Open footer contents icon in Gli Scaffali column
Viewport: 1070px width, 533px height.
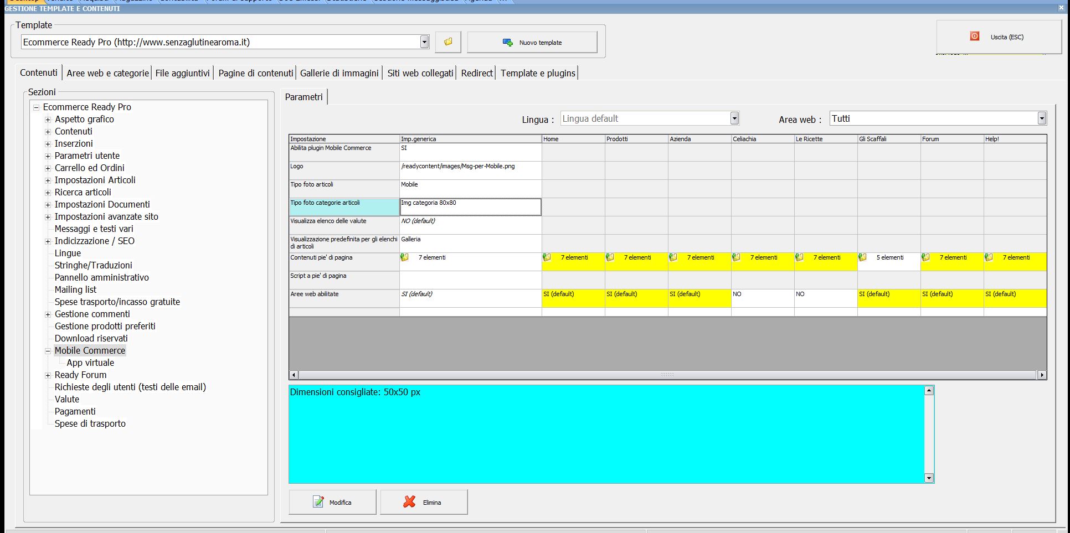click(862, 257)
